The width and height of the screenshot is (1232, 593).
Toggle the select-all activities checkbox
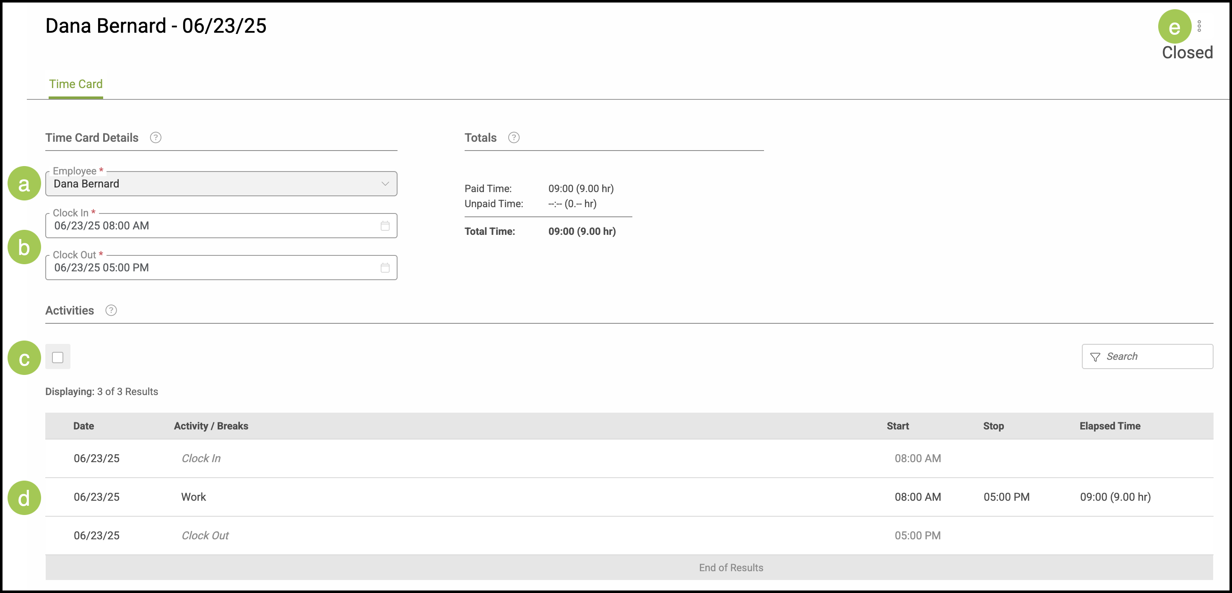[x=58, y=357]
